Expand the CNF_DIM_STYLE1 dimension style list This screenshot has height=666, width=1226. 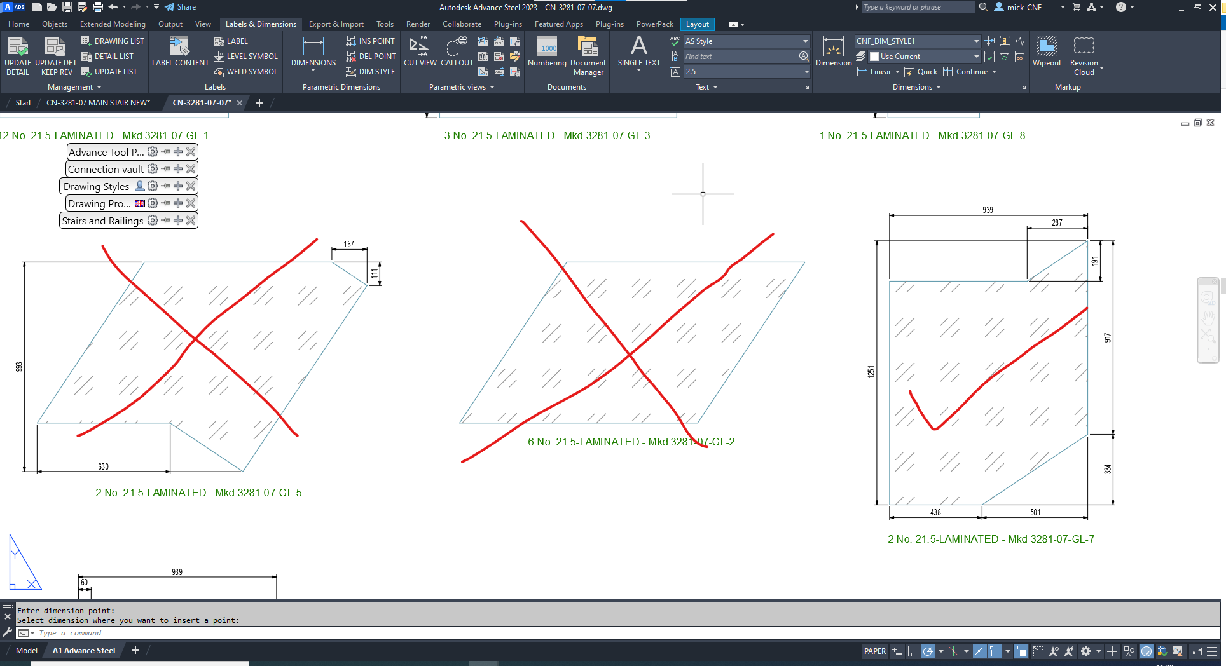[976, 41]
